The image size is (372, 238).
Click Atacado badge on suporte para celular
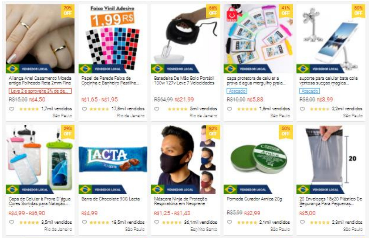pyautogui.click(x=310, y=91)
